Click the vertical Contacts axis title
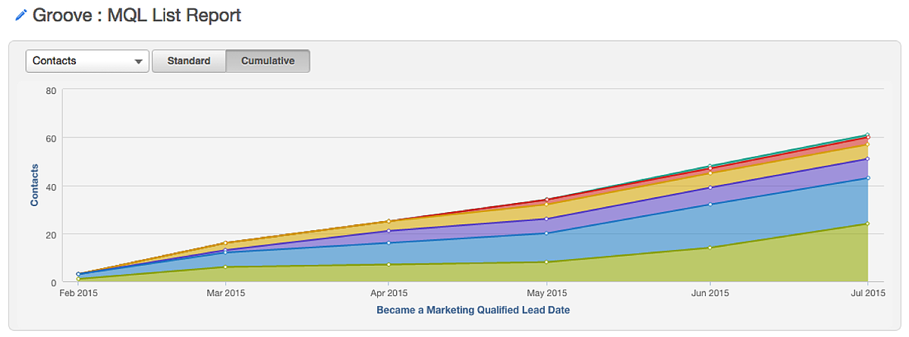Image resolution: width=909 pixels, height=337 pixels. (x=34, y=185)
